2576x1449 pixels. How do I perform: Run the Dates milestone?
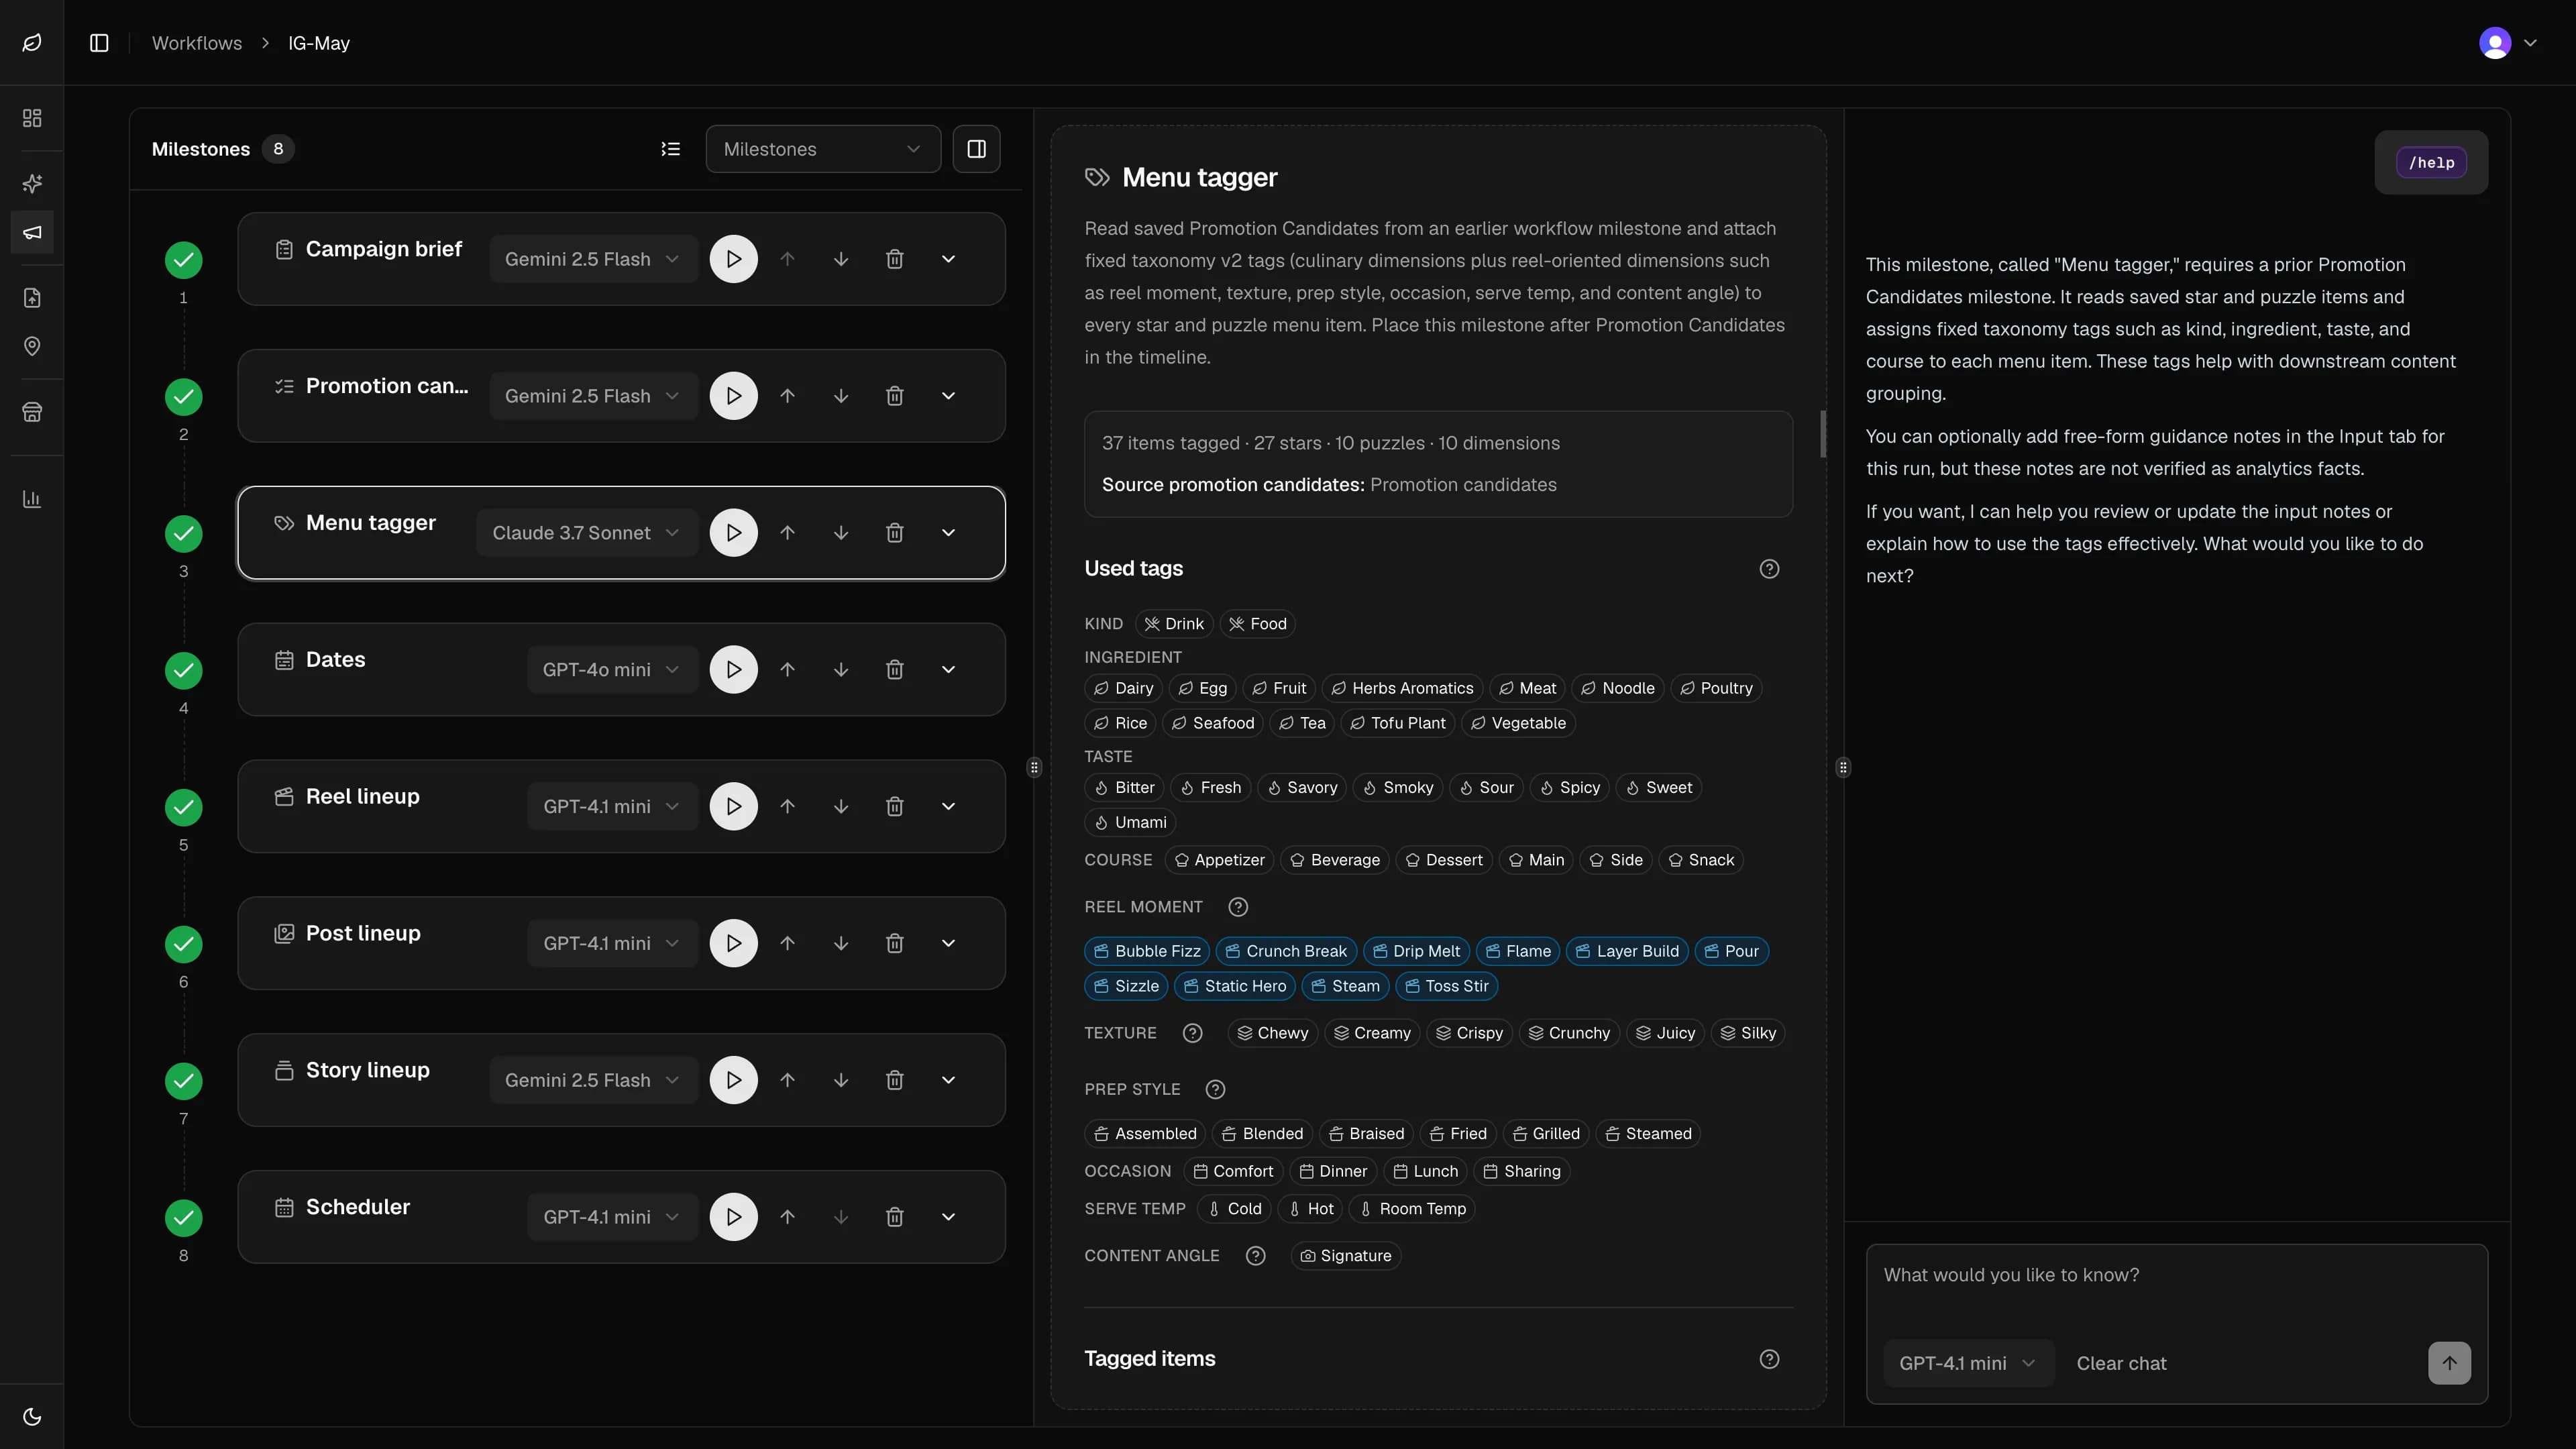click(734, 670)
